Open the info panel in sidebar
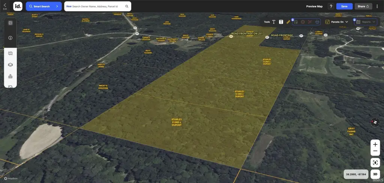Image resolution: width=384 pixels, height=183 pixels. pos(10,38)
